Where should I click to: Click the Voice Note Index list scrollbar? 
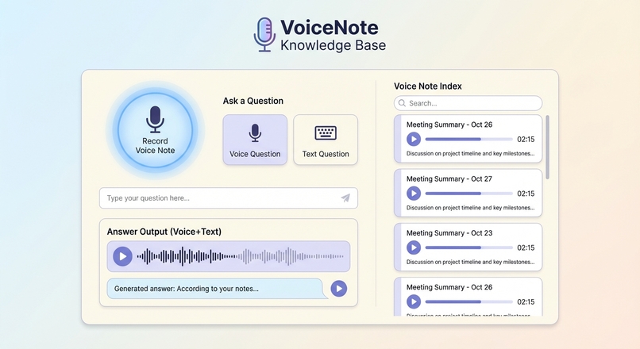point(547,148)
